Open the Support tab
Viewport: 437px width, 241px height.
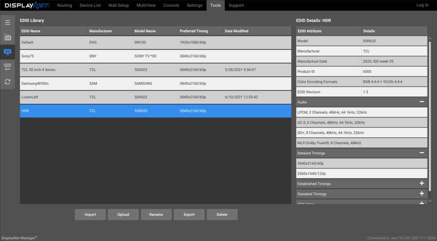click(x=236, y=5)
